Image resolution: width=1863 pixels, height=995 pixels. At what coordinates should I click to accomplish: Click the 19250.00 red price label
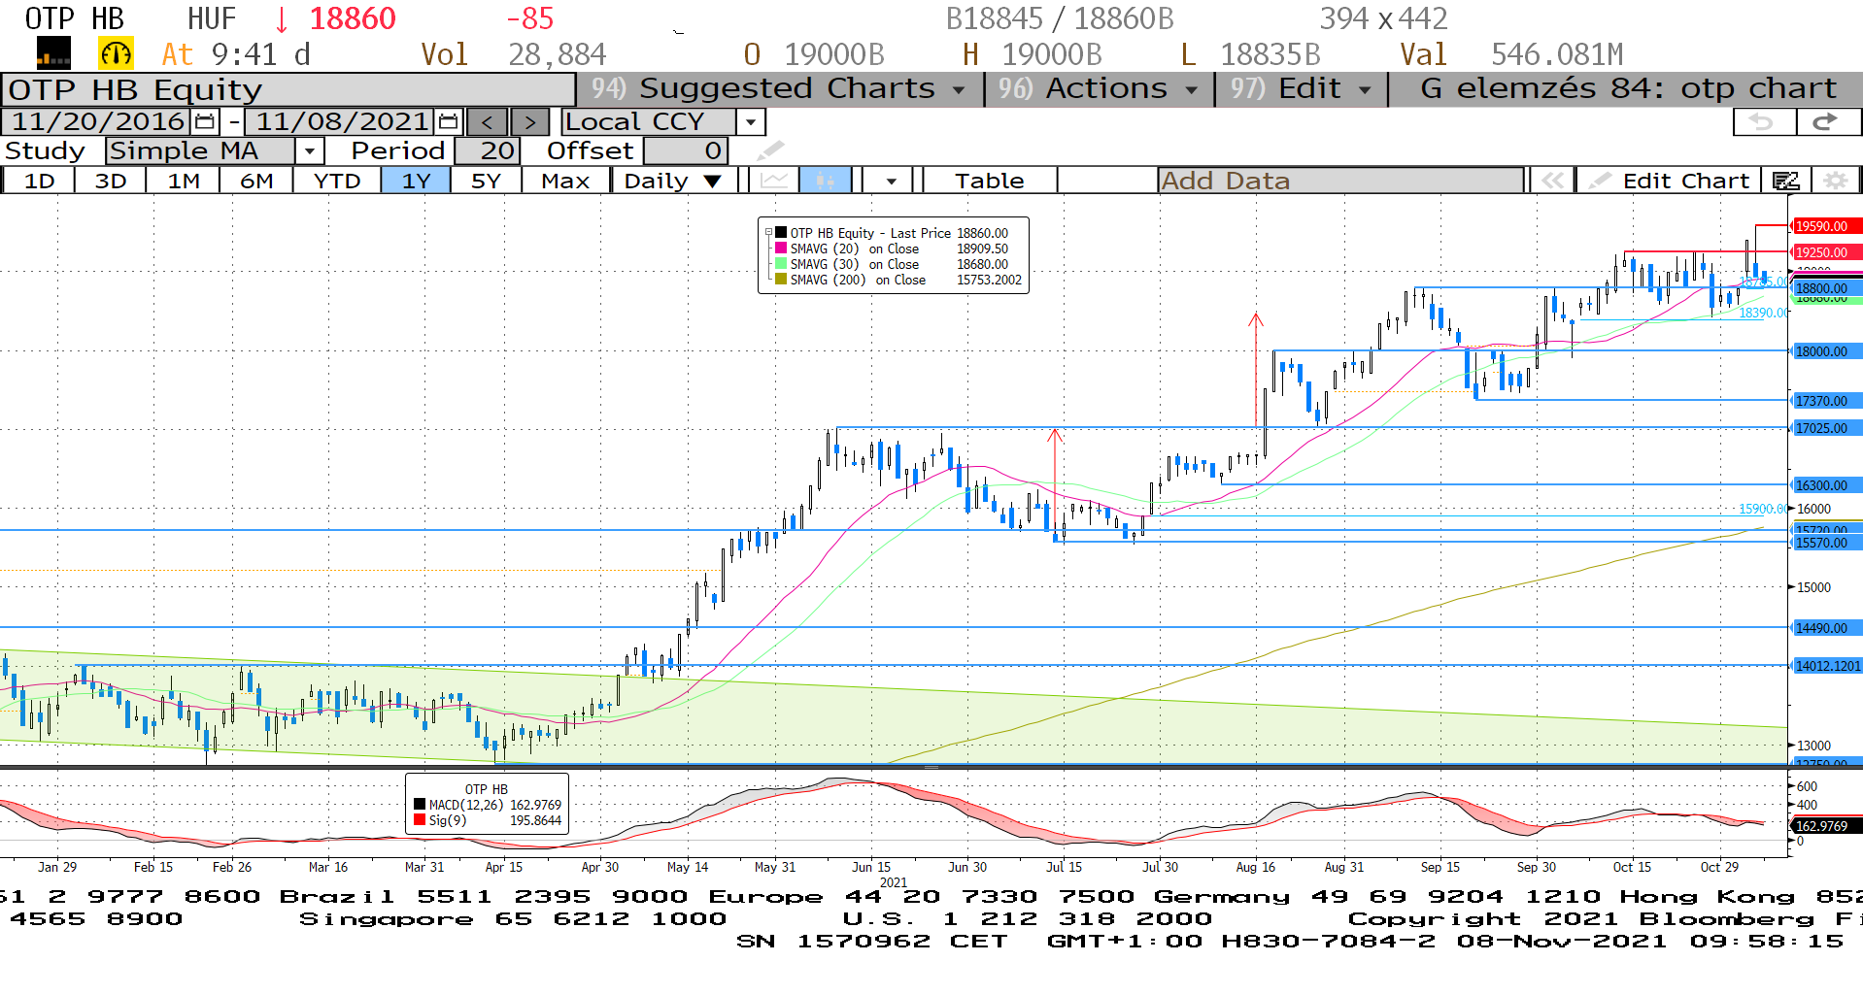1826,252
